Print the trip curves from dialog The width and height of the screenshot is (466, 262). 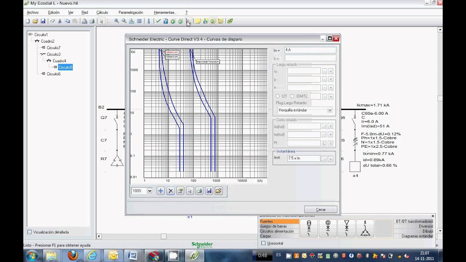[199, 191]
